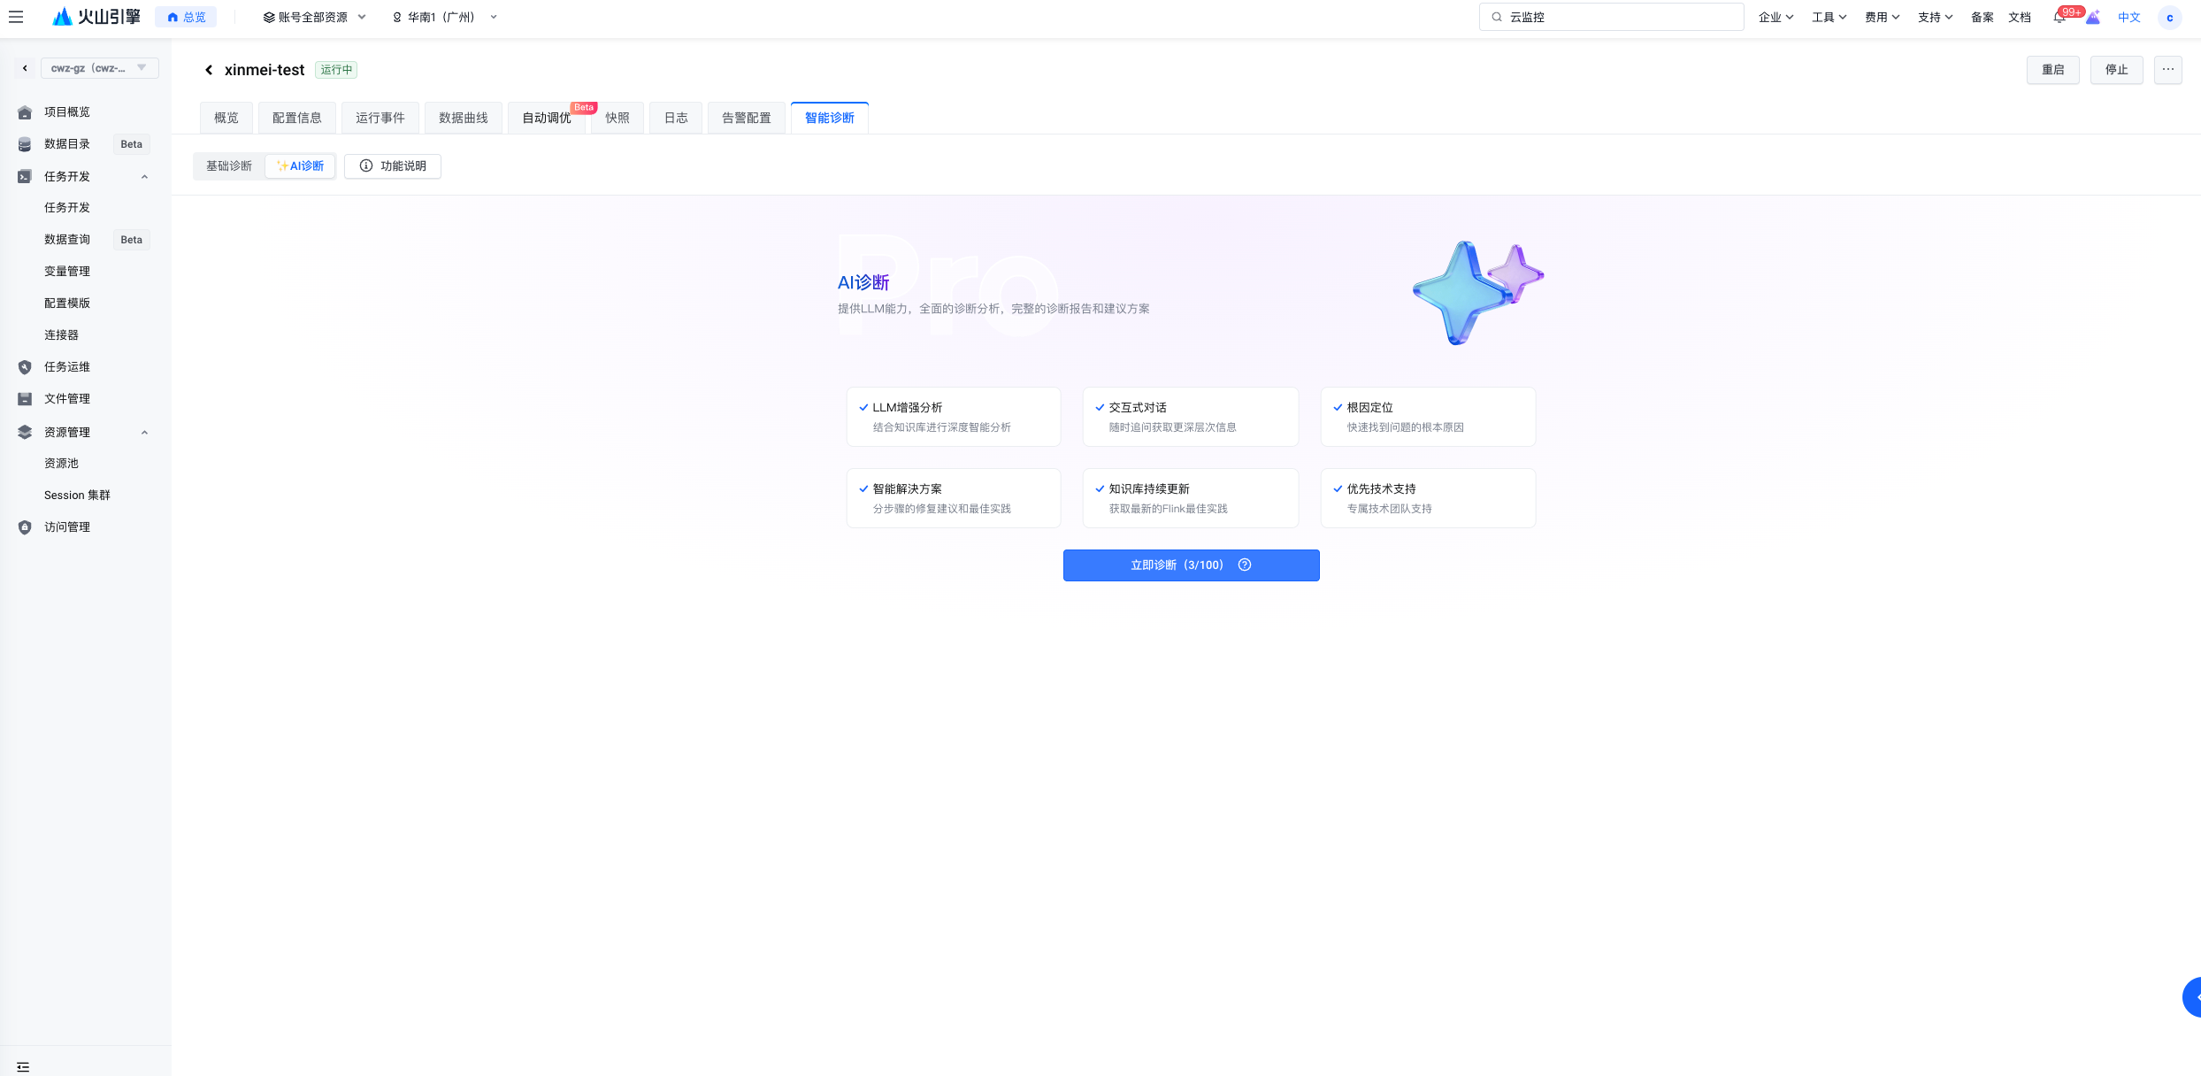Click the back arrow beside xinmei-test
2201x1076 pixels.
[x=209, y=70]
